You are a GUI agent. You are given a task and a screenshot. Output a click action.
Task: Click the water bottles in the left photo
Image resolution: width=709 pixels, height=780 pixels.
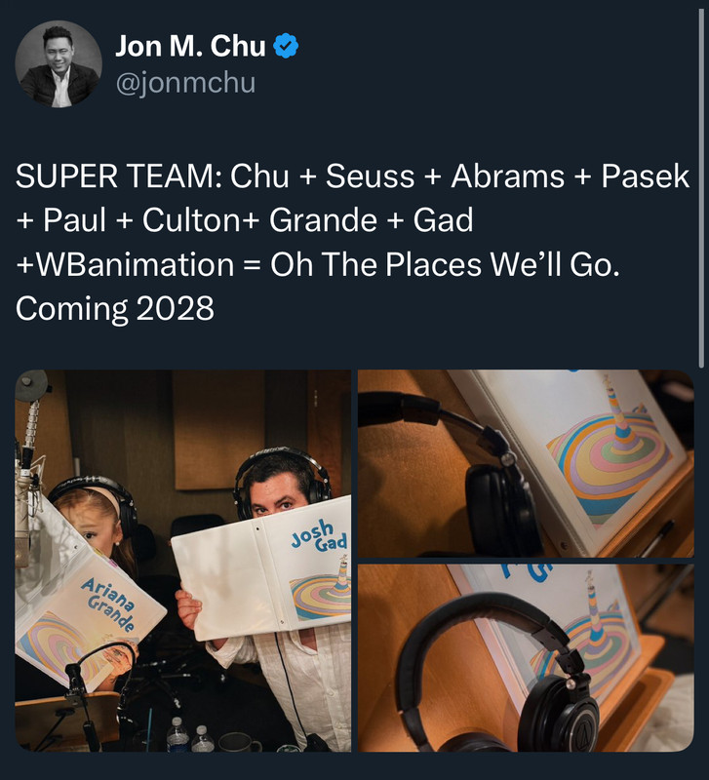189,735
